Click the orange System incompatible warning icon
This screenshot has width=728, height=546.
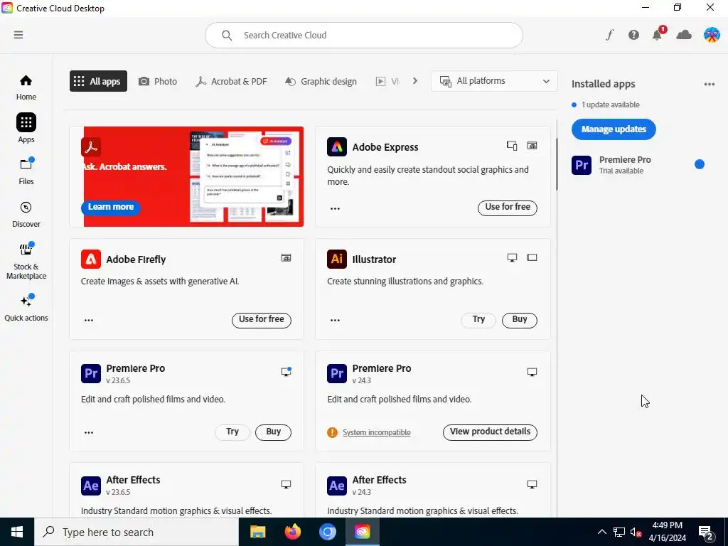(x=332, y=432)
